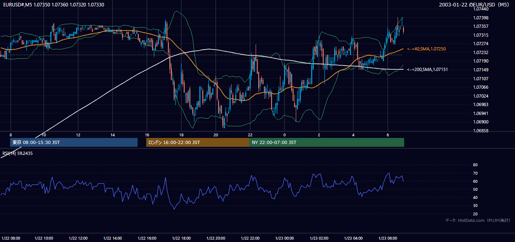Click the bottom time label 1/22 18:00
The image size is (515, 242).
coord(181,238)
